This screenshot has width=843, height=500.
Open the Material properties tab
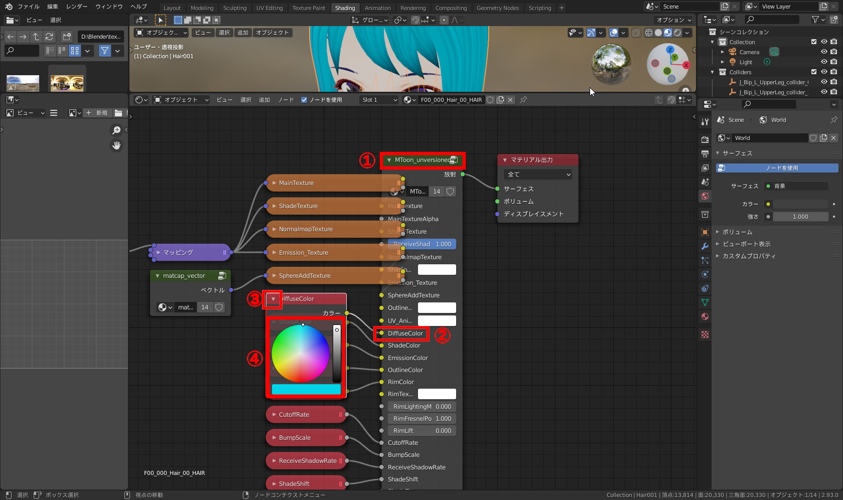pyautogui.click(x=705, y=316)
